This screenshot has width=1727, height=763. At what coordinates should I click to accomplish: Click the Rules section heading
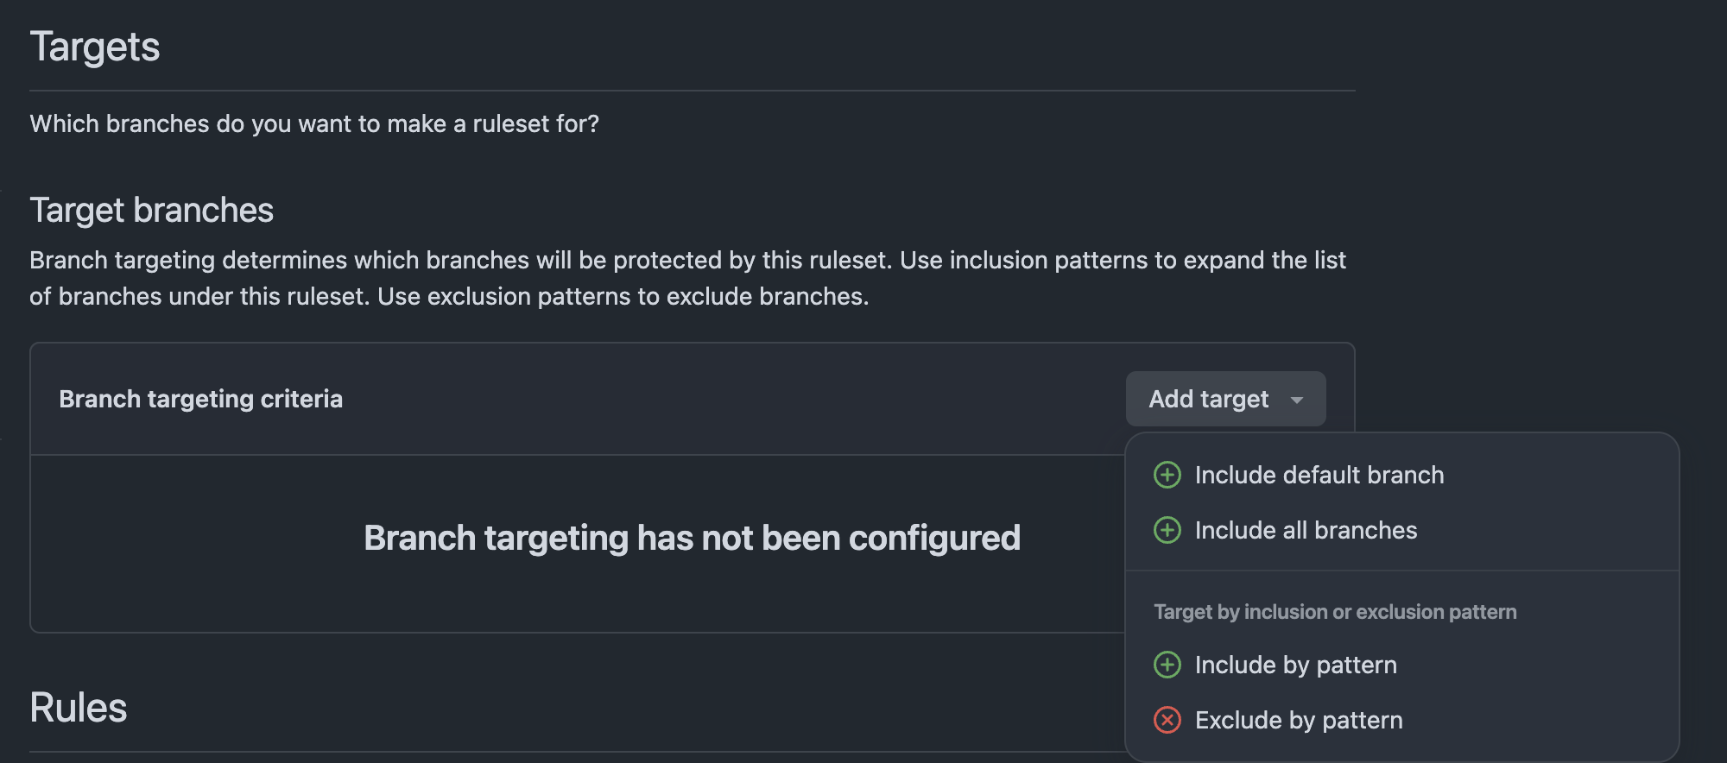coord(79,708)
